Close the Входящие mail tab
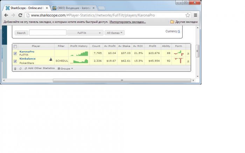 coord(93,8)
